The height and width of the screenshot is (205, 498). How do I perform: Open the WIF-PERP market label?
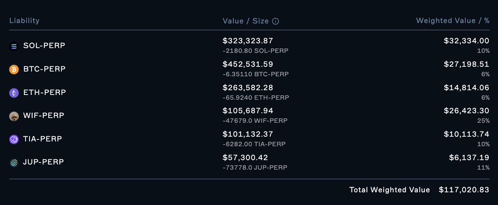(x=44, y=116)
